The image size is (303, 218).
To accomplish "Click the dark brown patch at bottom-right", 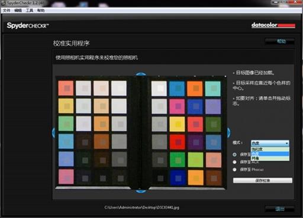I will tap(214, 178).
